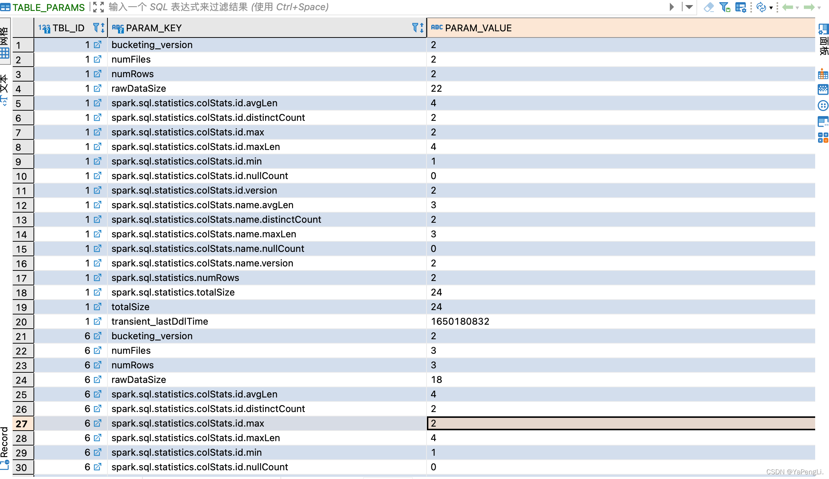This screenshot has height=479, width=829.
Task: Click the TBL_ID column filter funnel icon
Action: [x=96, y=28]
